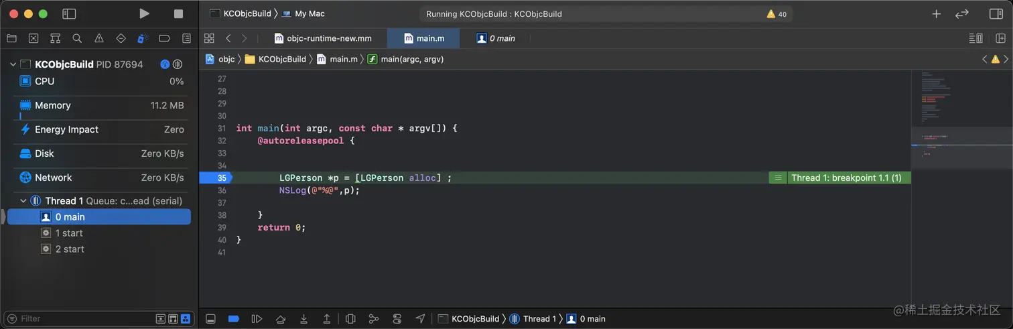Viewport: 1013px width, 329px height.
Task: Switch to objc-runtime-new.mm tab
Action: pos(323,38)
